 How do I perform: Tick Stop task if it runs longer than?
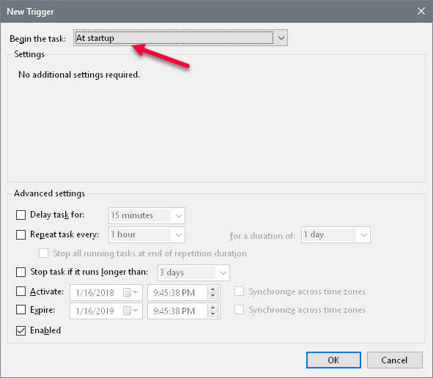tap(21, 272)
